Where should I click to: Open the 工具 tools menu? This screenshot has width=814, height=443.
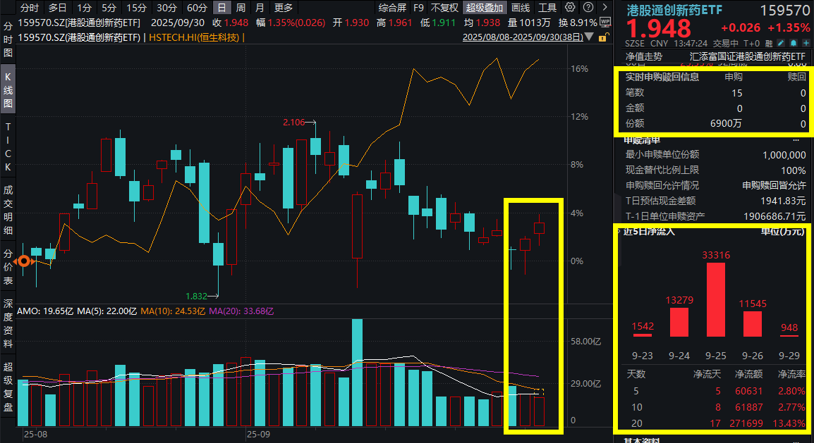coord(547,8)
